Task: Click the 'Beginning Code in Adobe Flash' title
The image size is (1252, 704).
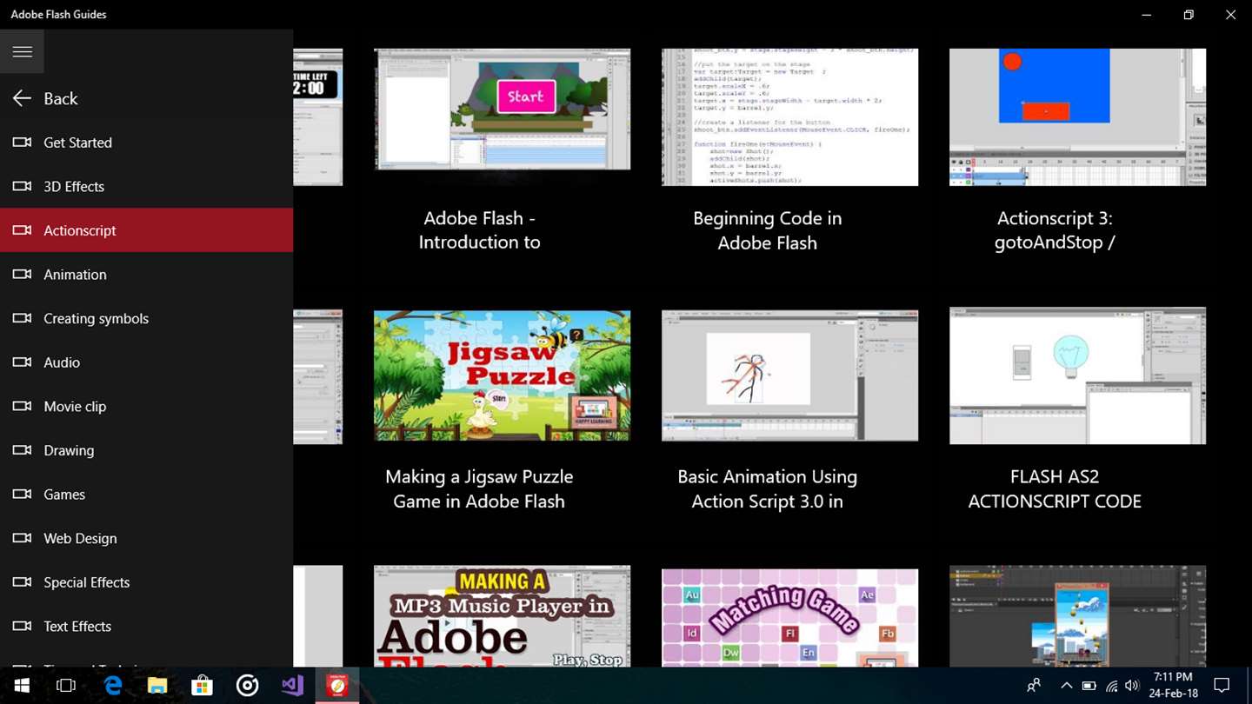Action: pos(767,230)
